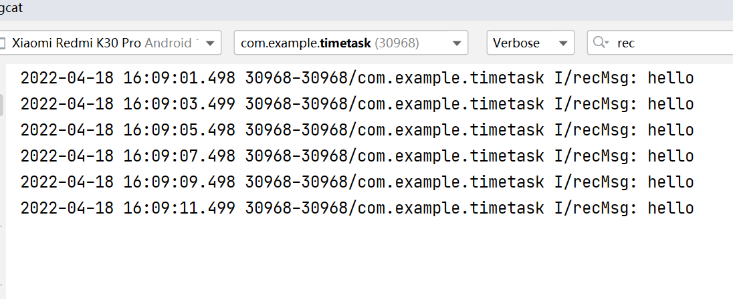Select the Logcat panel title
Image resolution: width=733 pixels, height=299 pixels.
(x=11, y=9)
